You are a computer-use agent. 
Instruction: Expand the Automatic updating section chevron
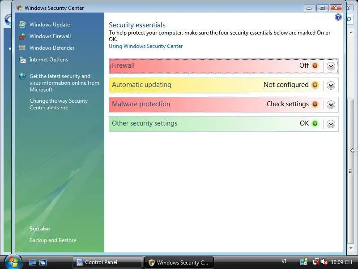pos(331,85)
